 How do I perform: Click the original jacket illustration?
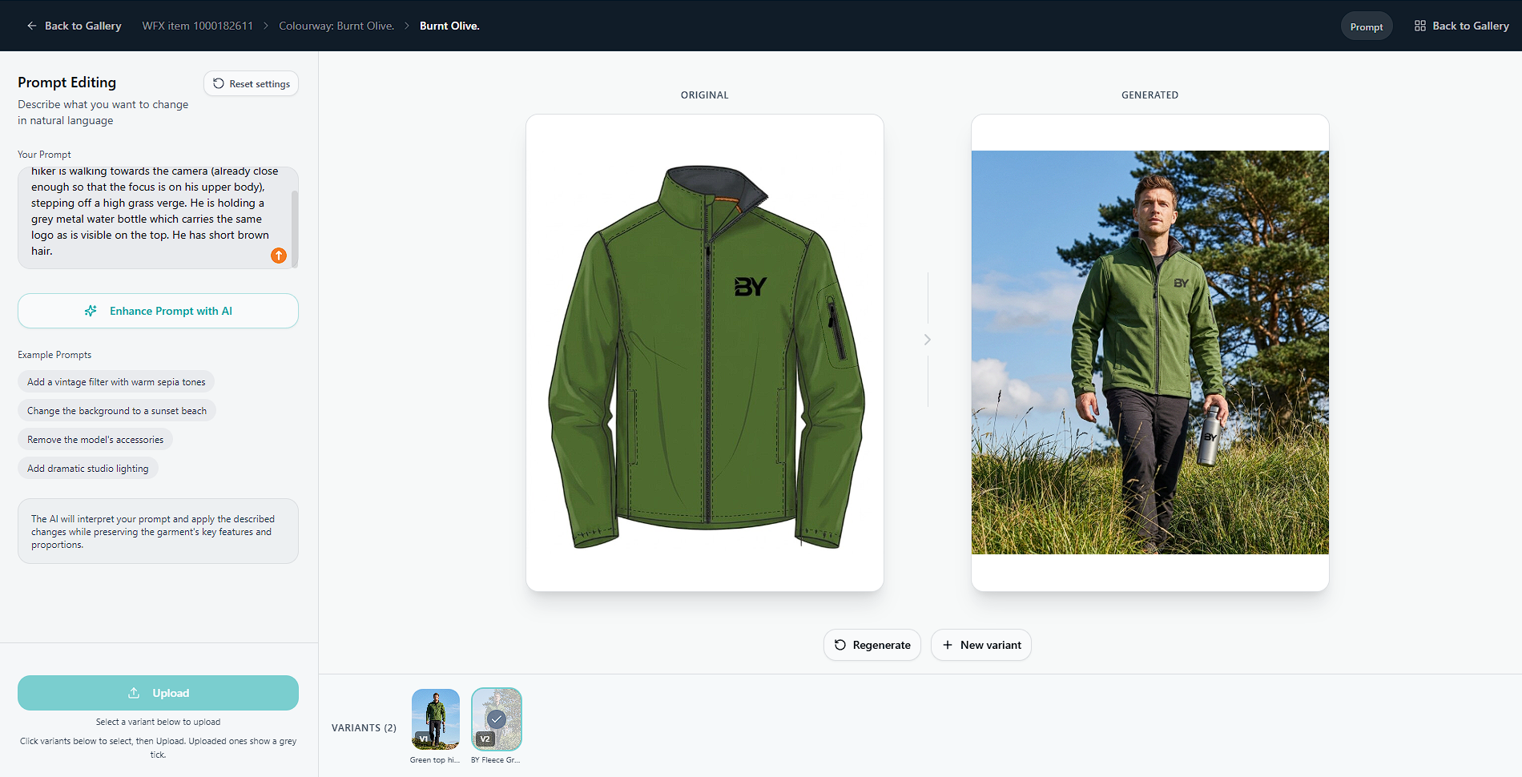pos(705,356)
